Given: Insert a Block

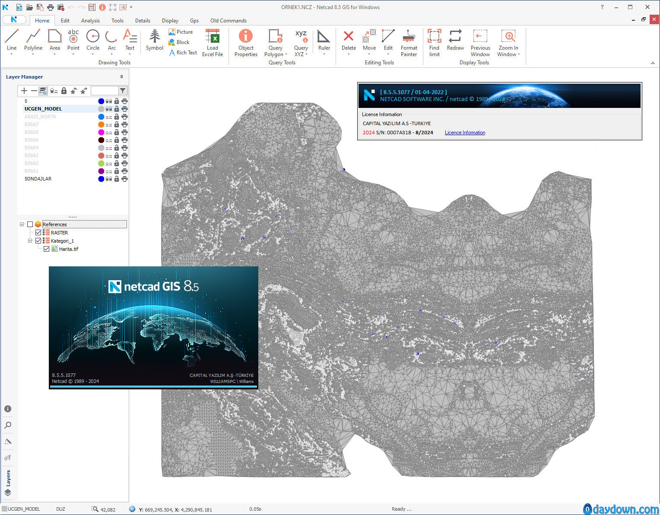Looking at the screenshot, I should point(179,42).
